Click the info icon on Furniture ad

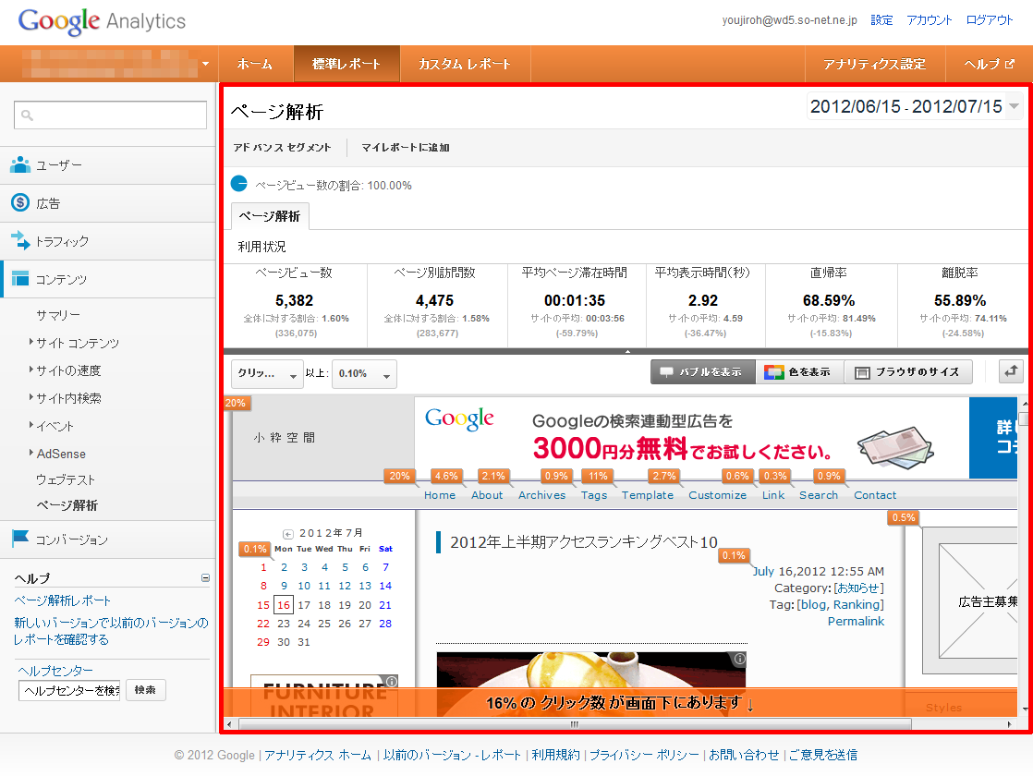(392, 681)
